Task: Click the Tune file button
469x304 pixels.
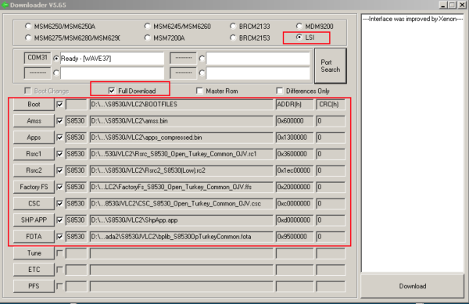Action: click(34, 253)
